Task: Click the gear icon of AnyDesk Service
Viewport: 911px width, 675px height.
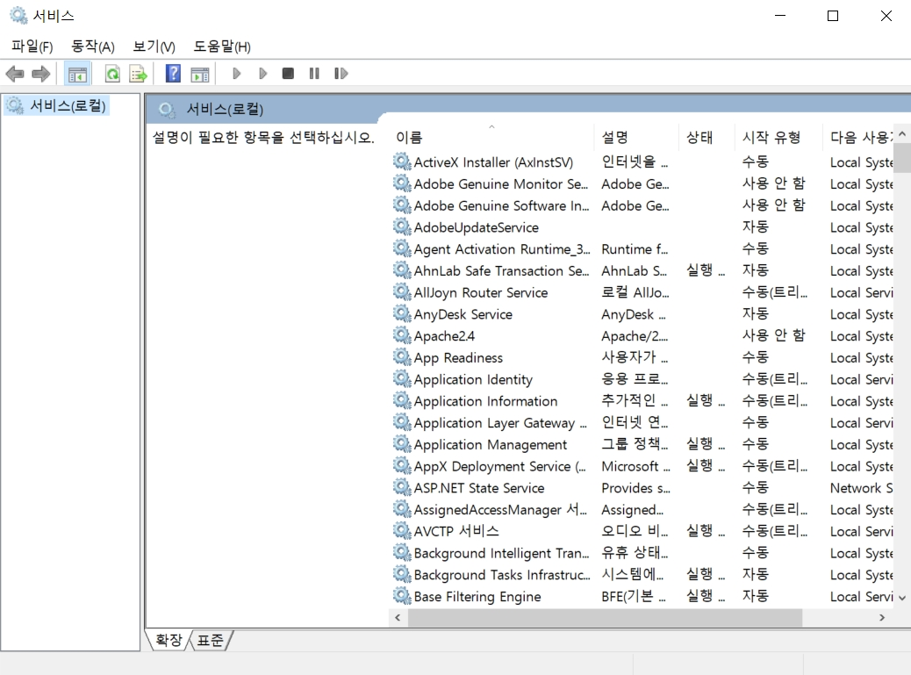Action: (401, 313)
